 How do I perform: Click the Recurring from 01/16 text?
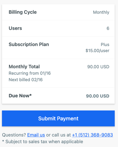point(29,73)
